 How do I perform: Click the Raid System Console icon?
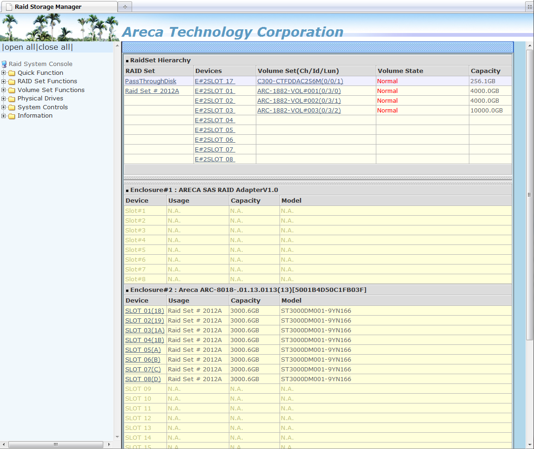[4, 64]
